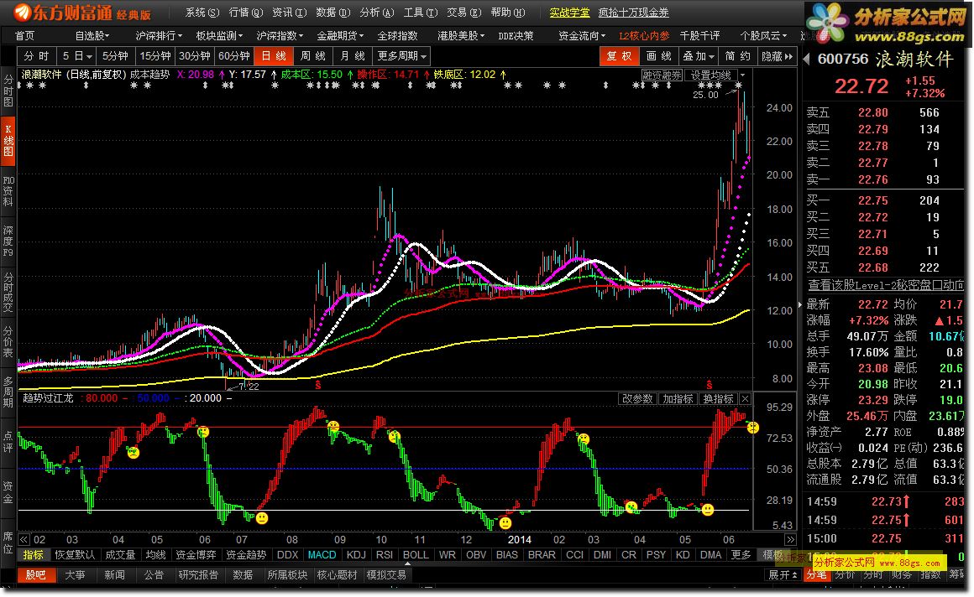
Task: Open the 研究报告 bottom tab
Action: pyautogui.click(x=198, y=575)
